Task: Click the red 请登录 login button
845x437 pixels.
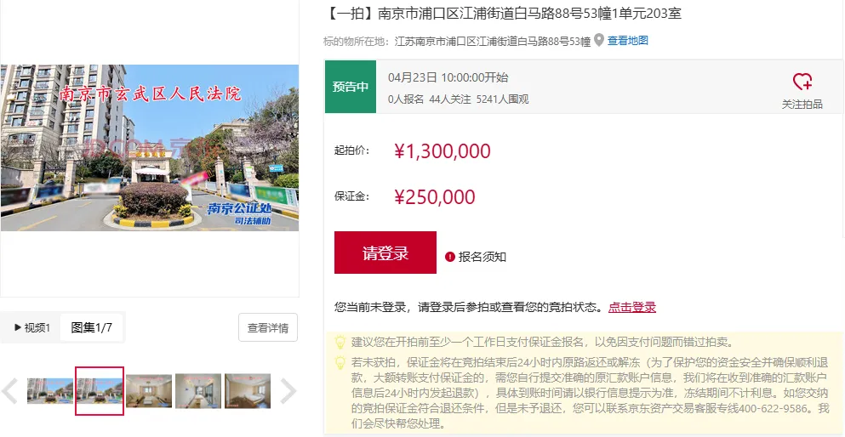Action: [x=385, y=253]
